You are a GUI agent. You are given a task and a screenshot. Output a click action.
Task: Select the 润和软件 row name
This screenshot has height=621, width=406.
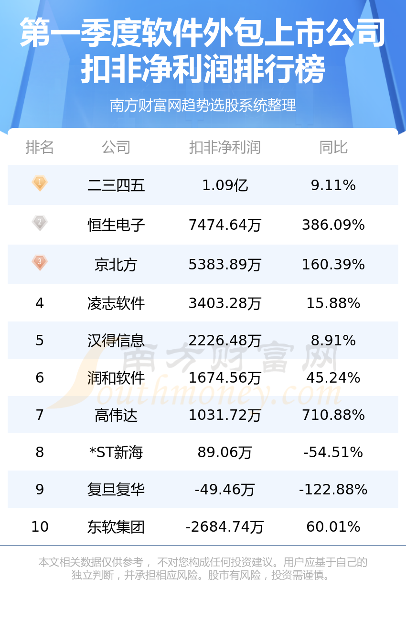(116, 378)
